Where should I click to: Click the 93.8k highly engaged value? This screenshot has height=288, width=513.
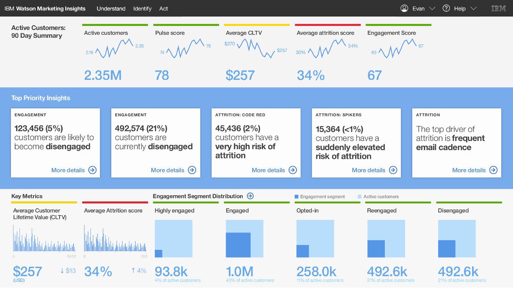(x=171, y=272)
